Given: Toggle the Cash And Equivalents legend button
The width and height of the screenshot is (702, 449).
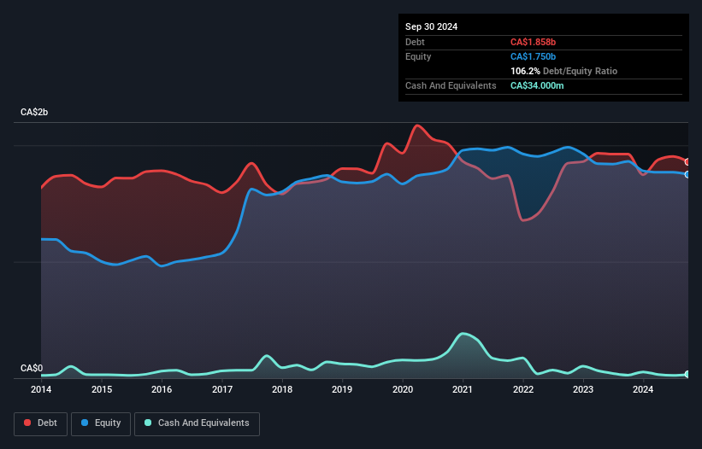Looking at the screenshot, I should pyautogui.click(x=197, y=423).
